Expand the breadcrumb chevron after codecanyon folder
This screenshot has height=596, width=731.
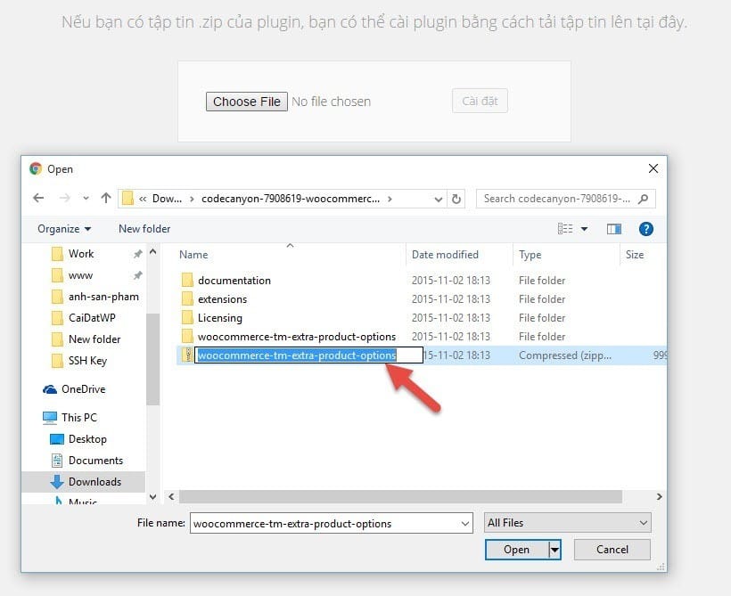coord(390,199)
